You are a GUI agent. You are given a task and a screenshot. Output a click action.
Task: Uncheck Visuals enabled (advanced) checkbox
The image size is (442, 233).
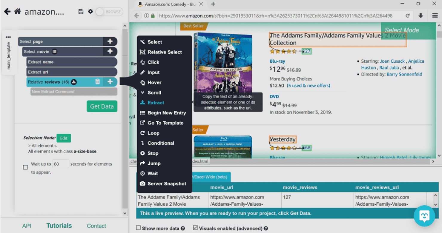[195, 228]
